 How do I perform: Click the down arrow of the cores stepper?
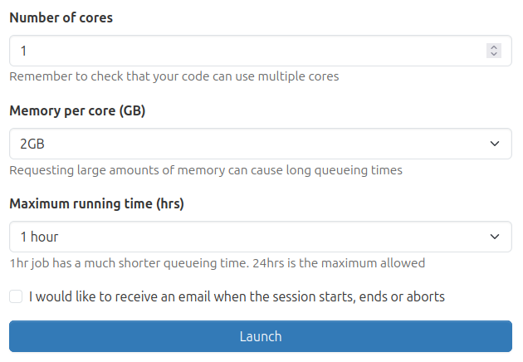[494, 54]
